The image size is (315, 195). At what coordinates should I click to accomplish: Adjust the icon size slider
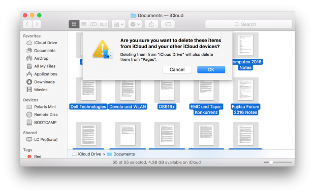point(271,162)
